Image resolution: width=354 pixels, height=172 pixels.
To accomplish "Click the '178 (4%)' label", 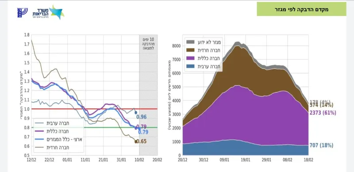I will click(x=320, y=102).
